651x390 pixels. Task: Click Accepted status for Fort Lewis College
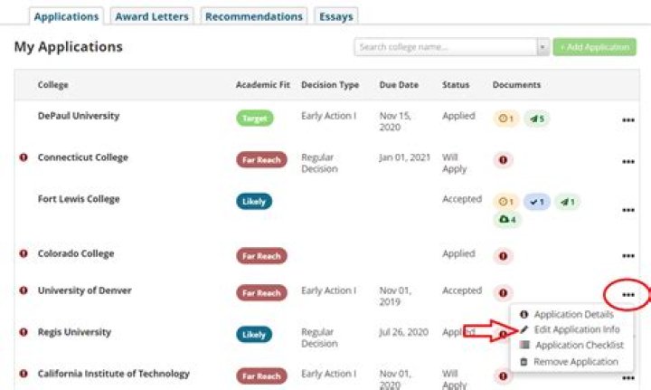point(462,199)
